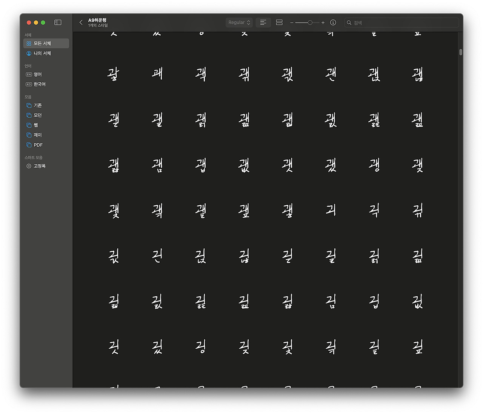Screen dimensions: 483x414
Task: Go back with the left chevron
Action: point(81,23)
